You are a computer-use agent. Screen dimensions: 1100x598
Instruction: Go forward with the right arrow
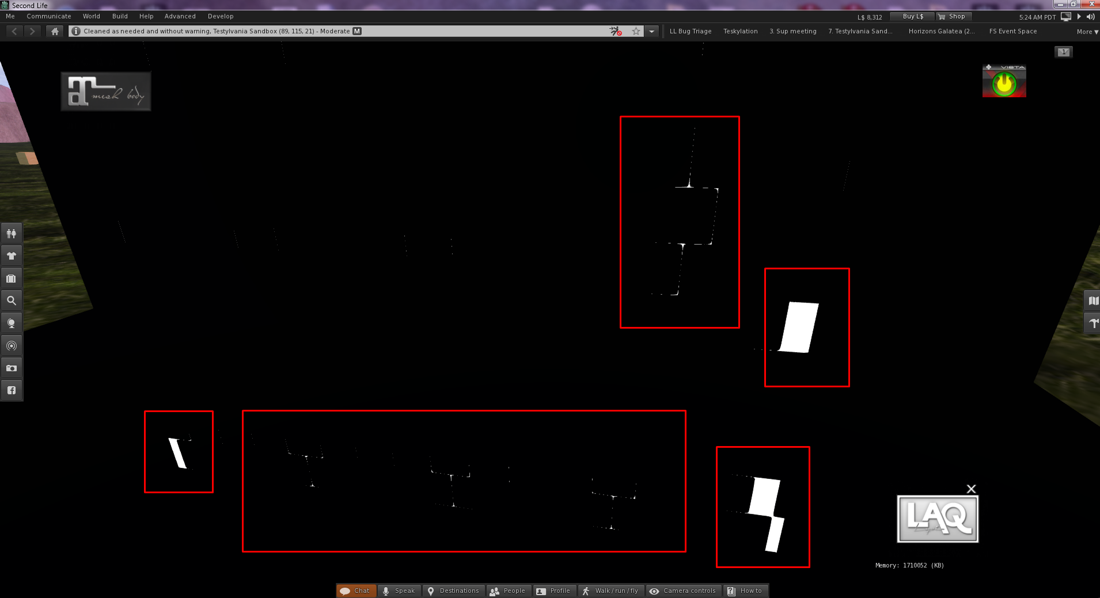[32, 31]
